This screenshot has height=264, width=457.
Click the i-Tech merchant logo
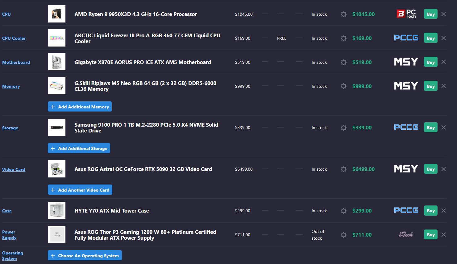406,234
